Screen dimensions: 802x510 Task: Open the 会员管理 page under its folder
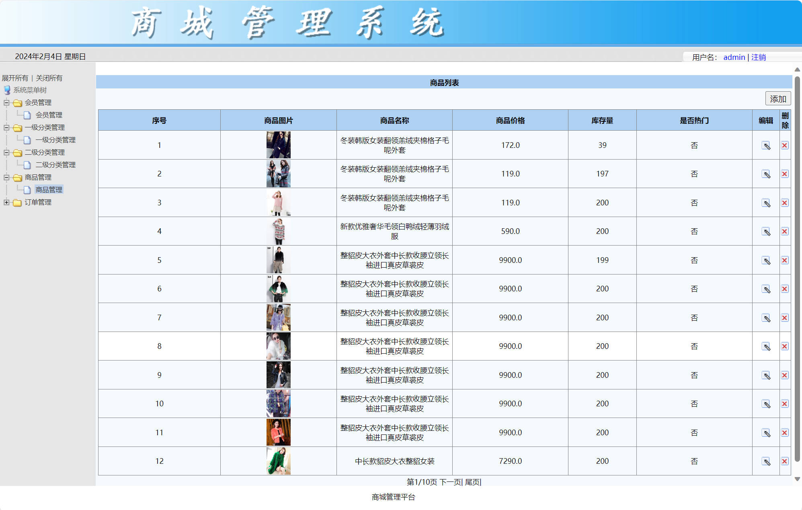click(x=49, y=115)
